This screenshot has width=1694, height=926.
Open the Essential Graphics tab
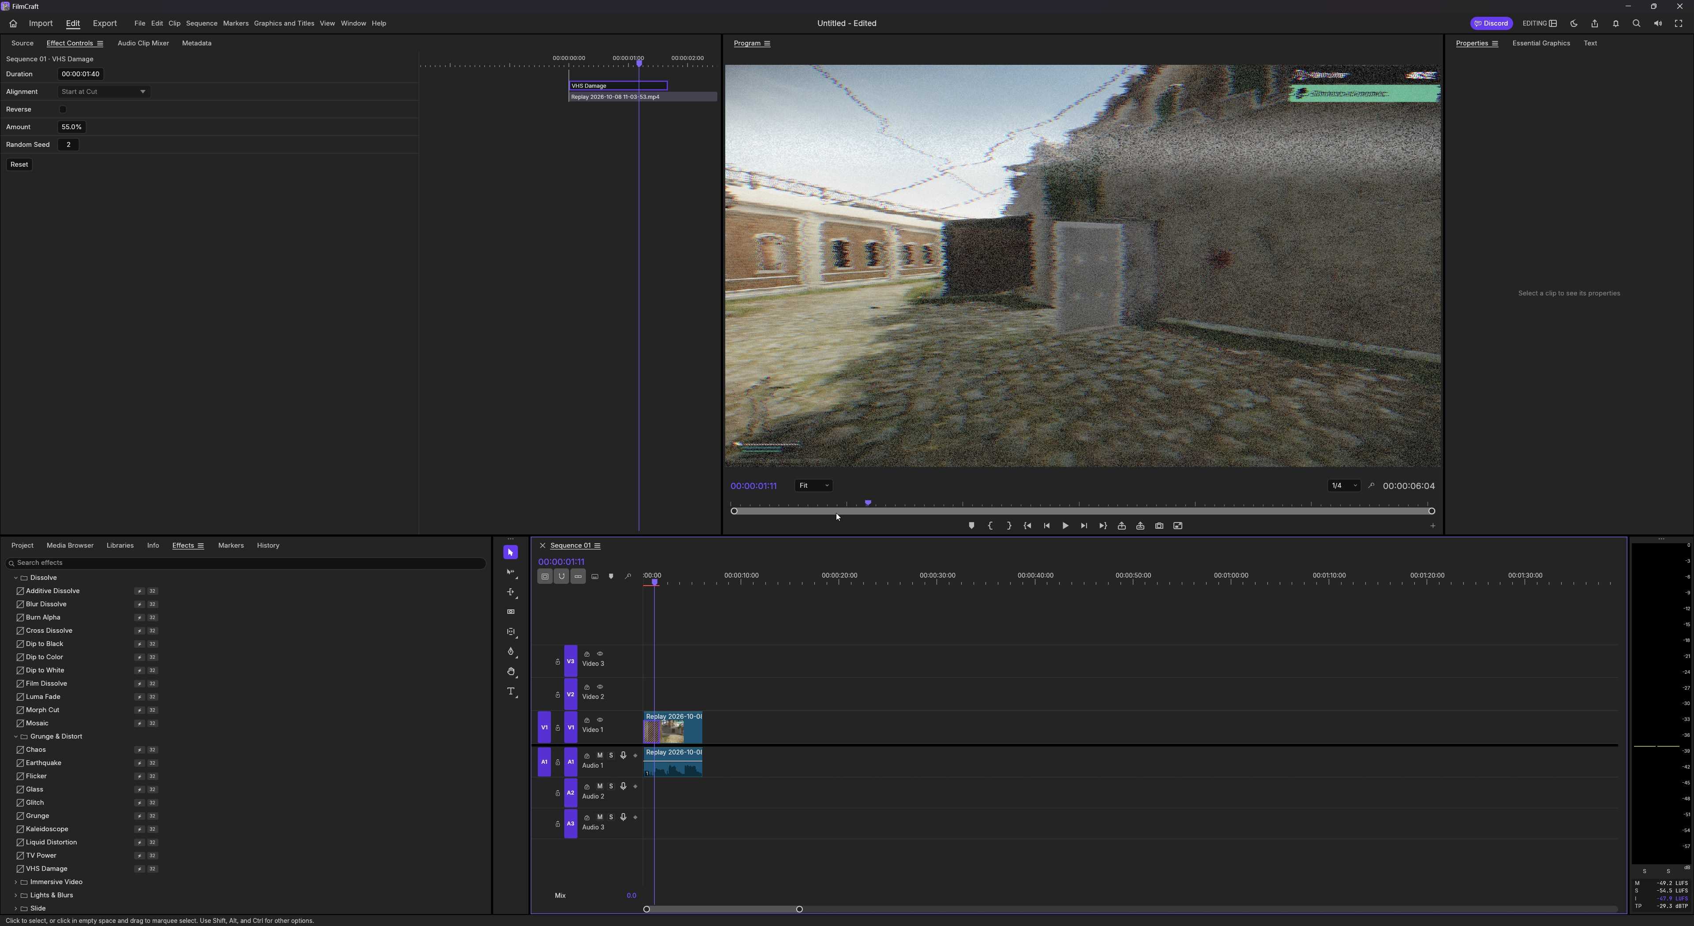point(1541,43)
